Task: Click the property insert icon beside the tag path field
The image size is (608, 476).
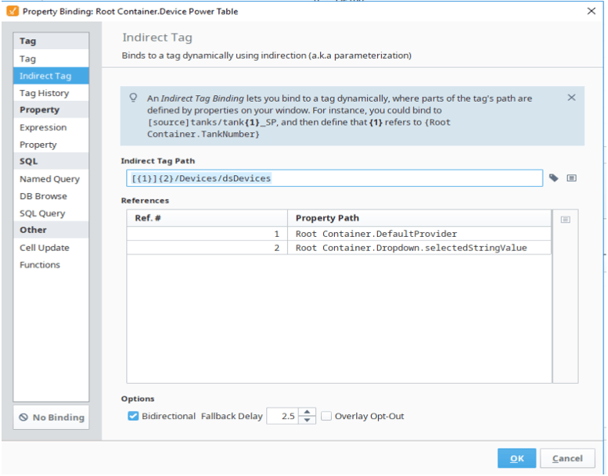Action: coord(571,177)
